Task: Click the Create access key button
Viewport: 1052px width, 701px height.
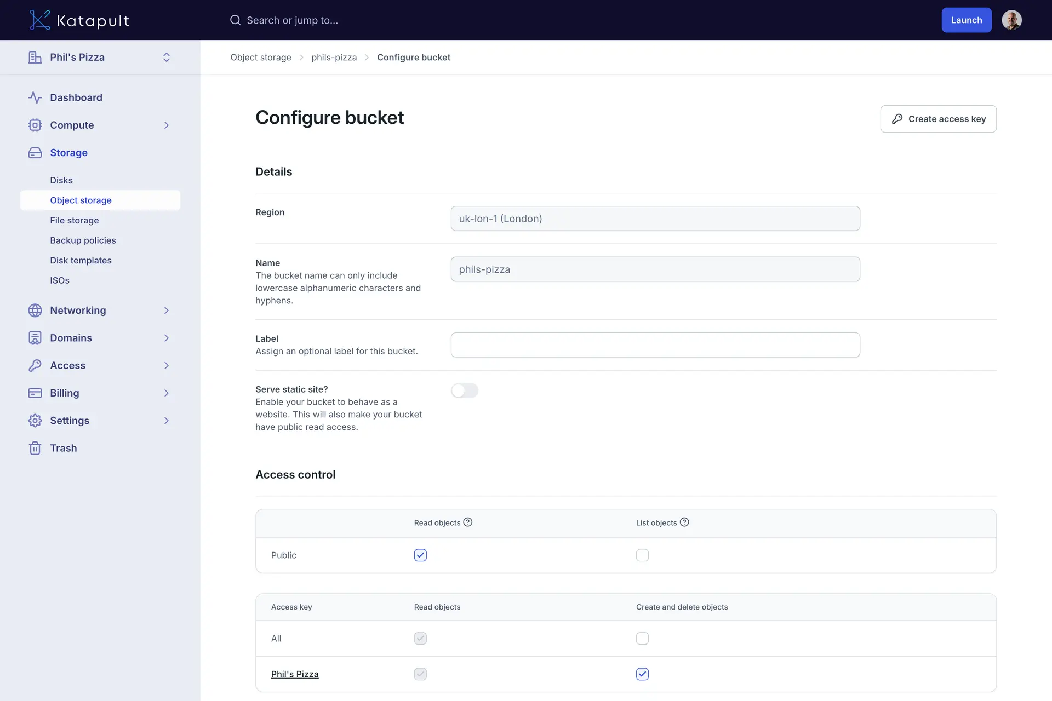Action: 938,119
